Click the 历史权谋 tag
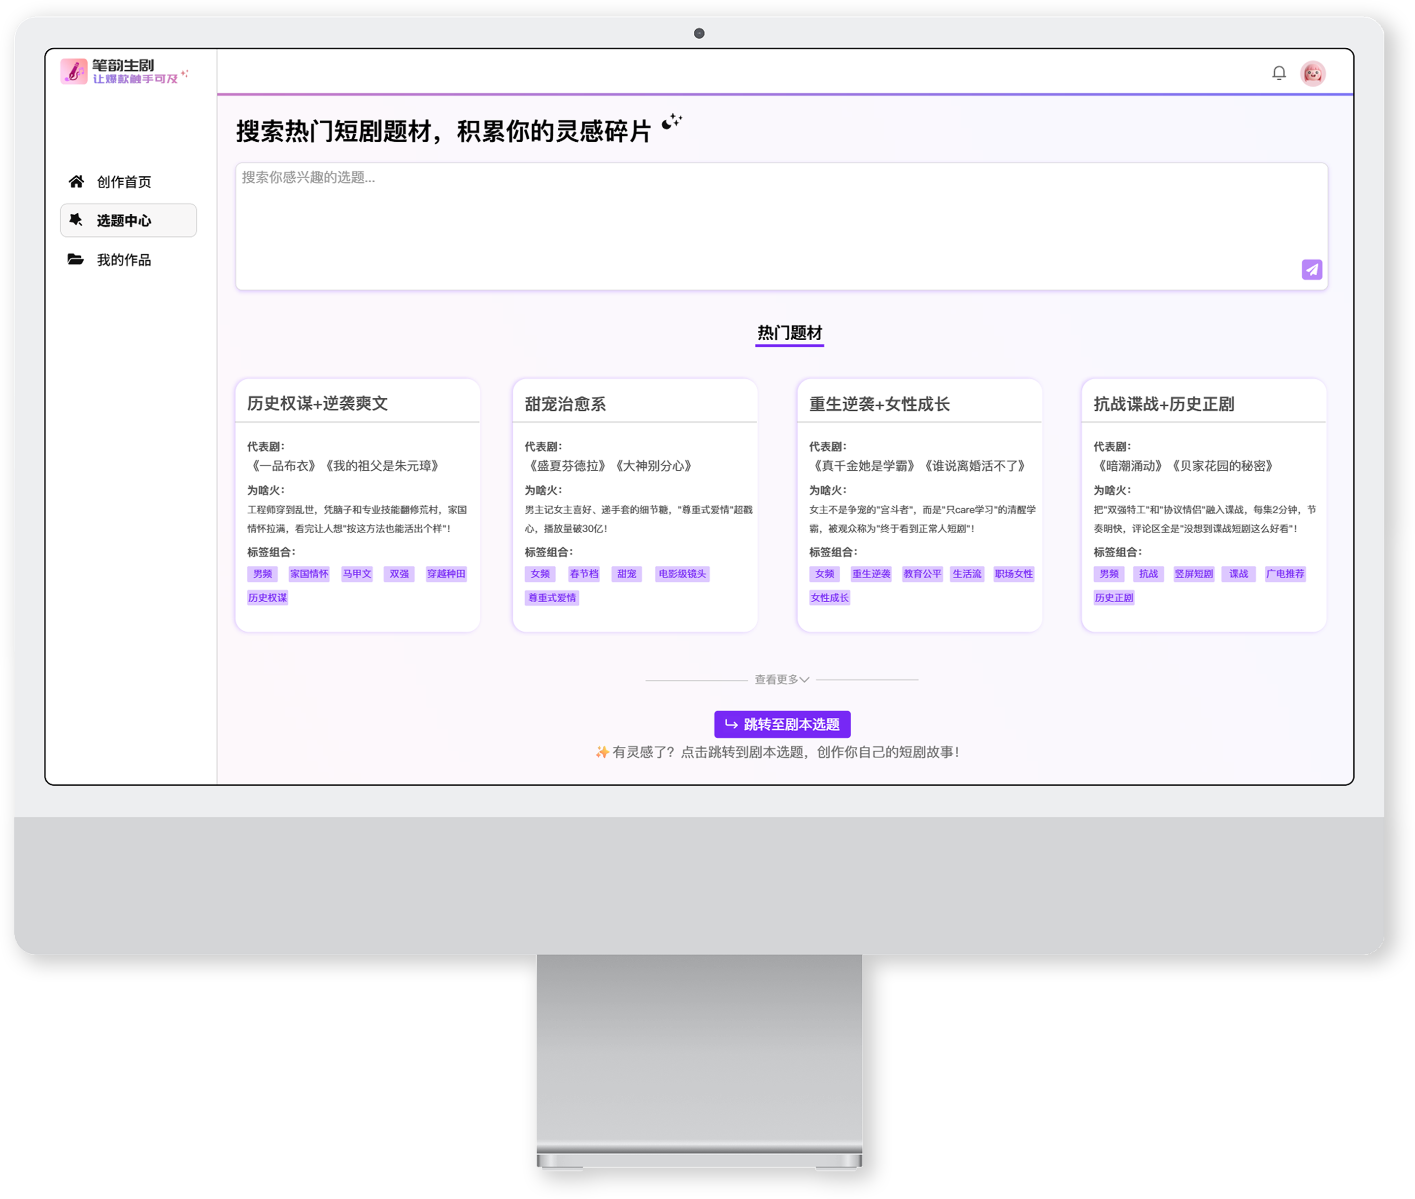 click(267, 597)
